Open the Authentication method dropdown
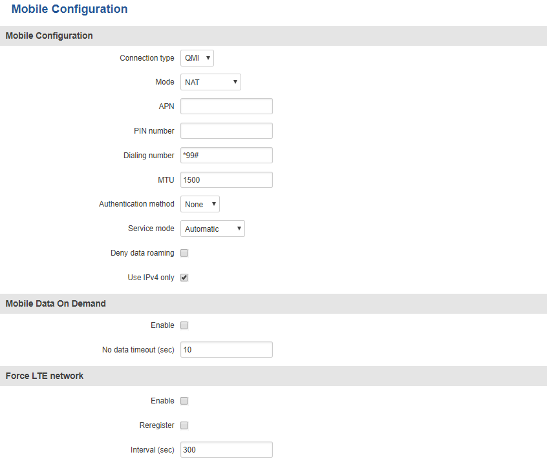The width and height of the screenshot is (547, 459). (200, 204)
